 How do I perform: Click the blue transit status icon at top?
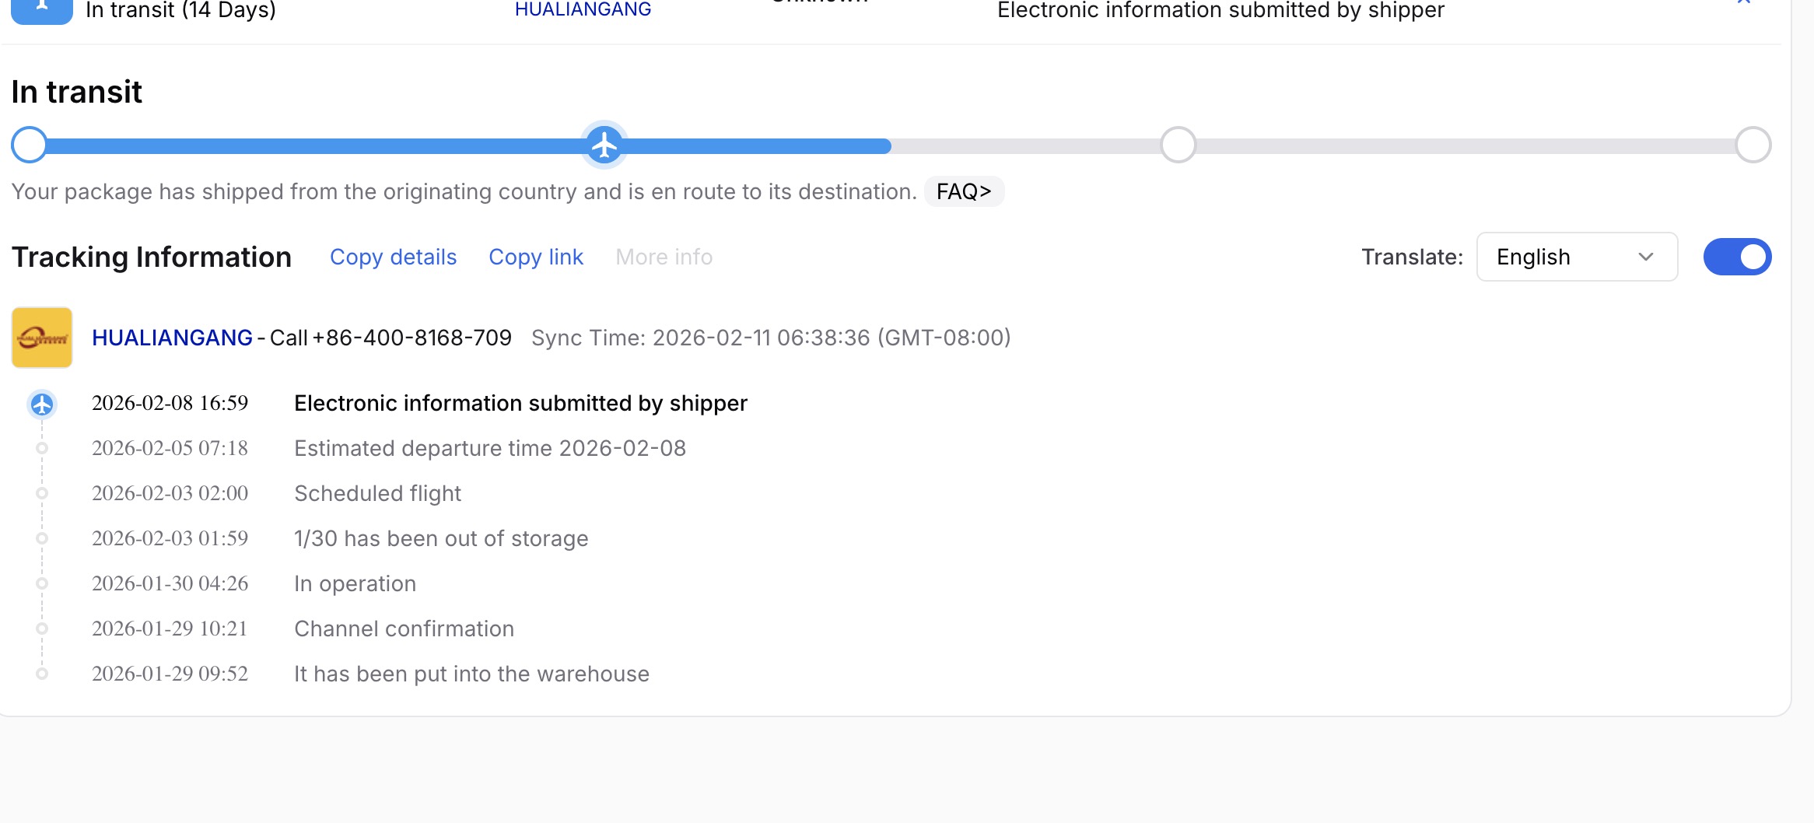pyautogui.click(x=42, y=9)
